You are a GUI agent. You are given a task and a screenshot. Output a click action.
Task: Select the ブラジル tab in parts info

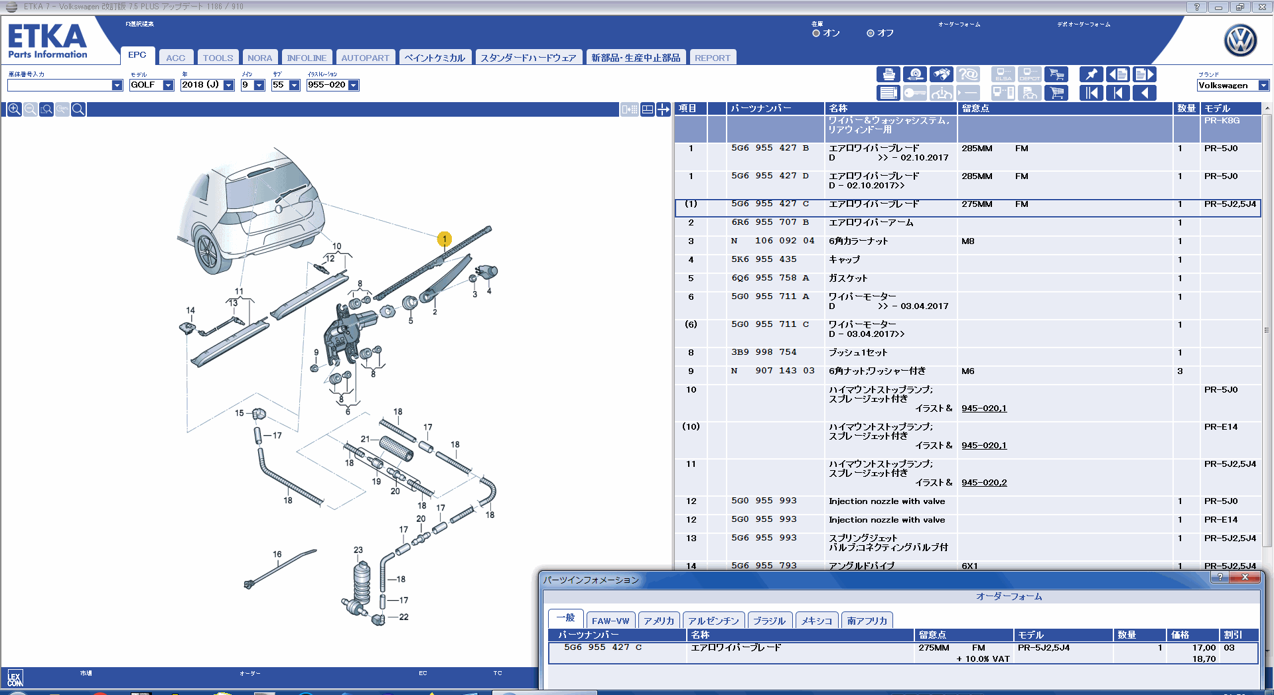tap(770, 621)
